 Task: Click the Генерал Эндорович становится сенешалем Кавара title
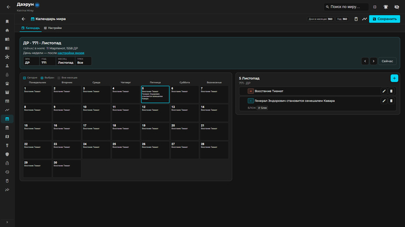pos(294,101)
